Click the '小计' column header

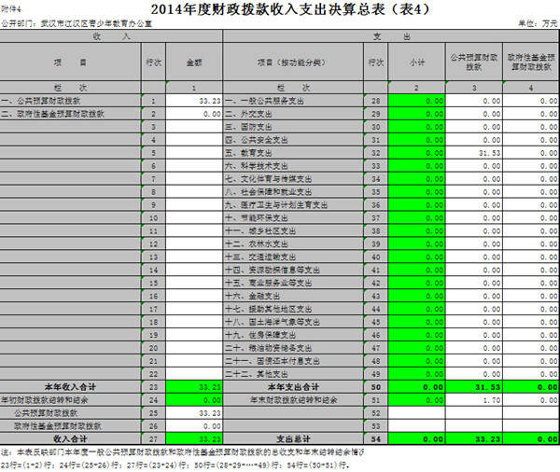(414, 62)
